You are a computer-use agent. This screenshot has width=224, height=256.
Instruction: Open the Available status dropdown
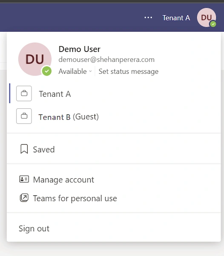(x=75, y=71)
